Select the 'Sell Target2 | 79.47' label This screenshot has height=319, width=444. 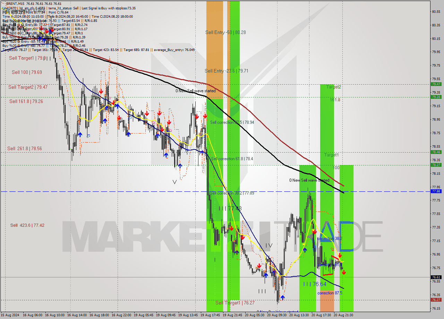pyautogui.click(x=28, y=87)
